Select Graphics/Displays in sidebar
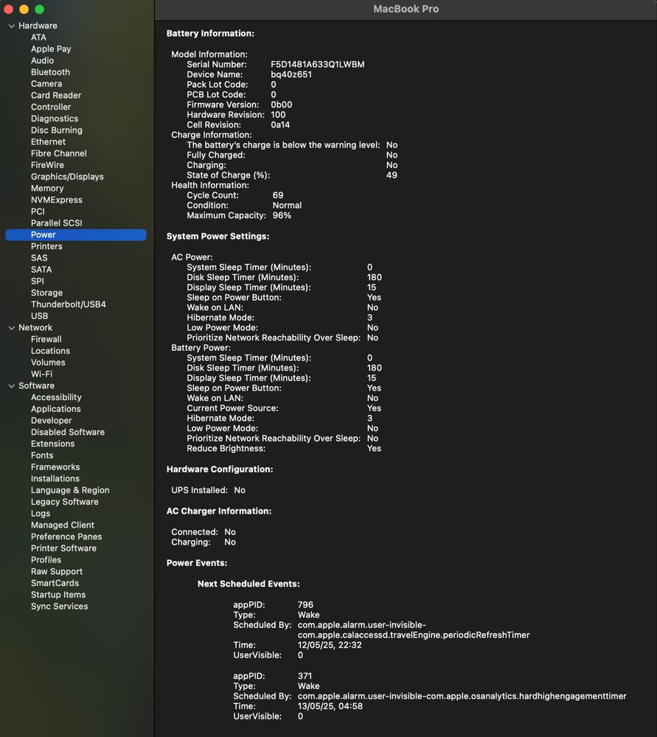 pos(67,177)
